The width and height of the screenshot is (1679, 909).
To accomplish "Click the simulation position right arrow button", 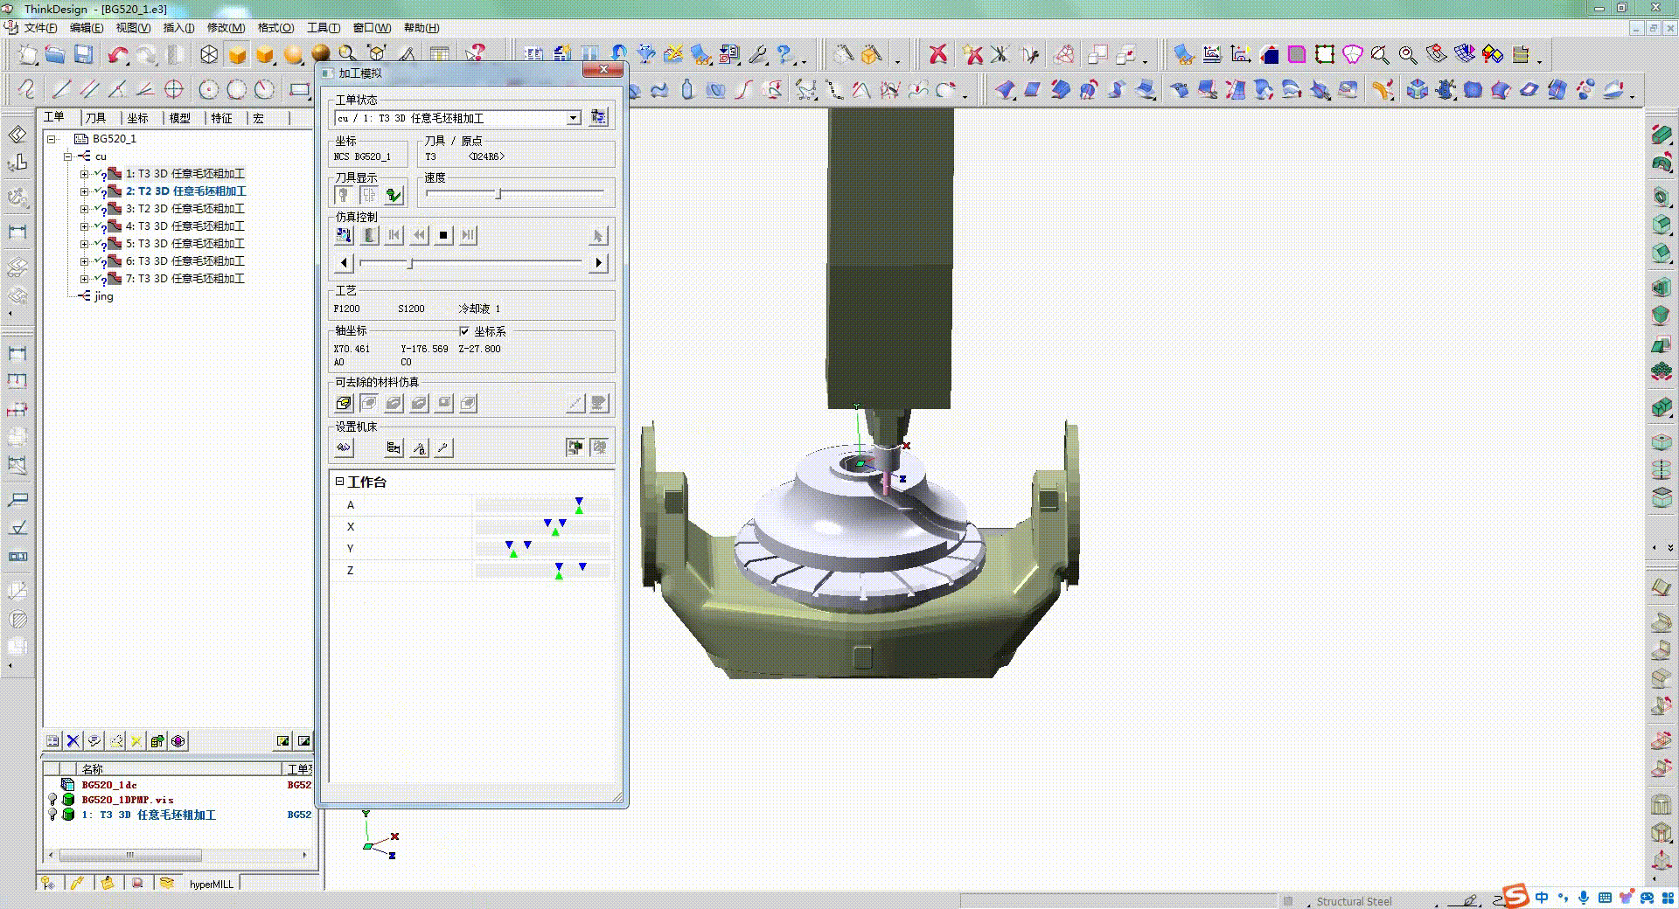I will coord(598,263).
